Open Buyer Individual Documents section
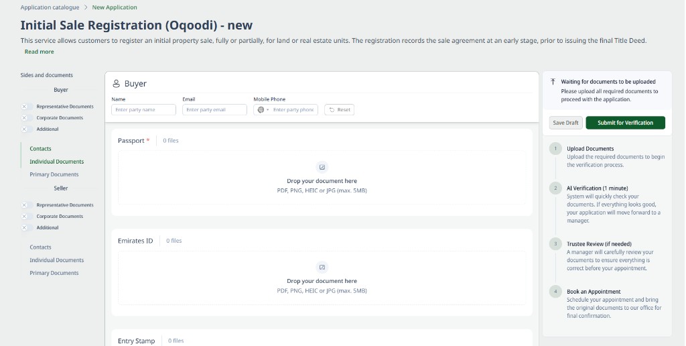The image size is (686, 346). [56, 162]
